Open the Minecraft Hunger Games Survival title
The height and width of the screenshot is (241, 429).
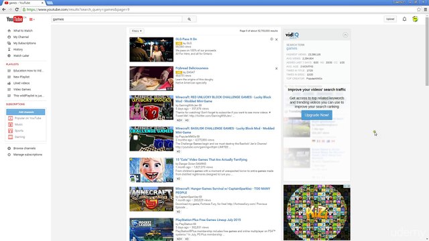pos(223,190)
